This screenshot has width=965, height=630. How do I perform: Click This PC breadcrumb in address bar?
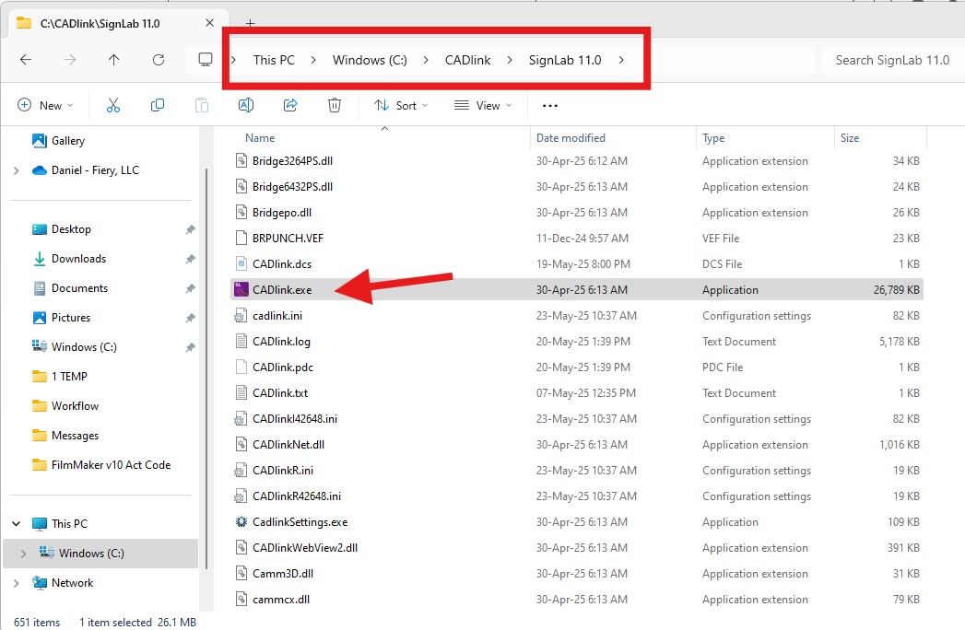pos(274,60)
